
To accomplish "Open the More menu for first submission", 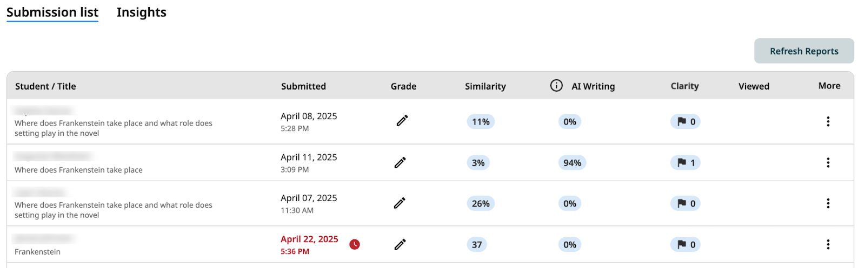I will click(828, 121).
